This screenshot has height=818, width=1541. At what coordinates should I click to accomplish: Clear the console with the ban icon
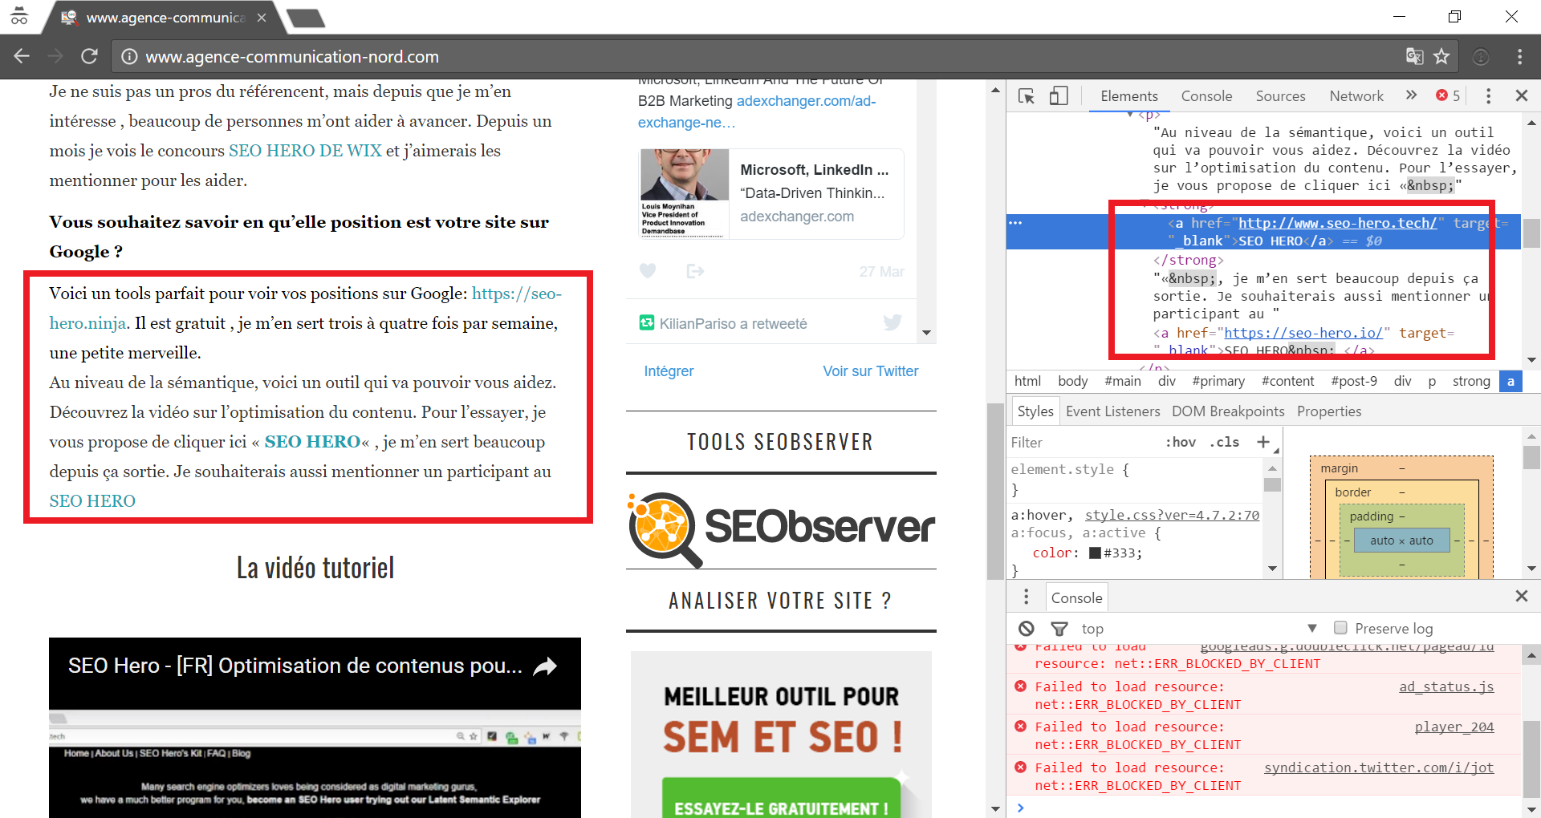(1027, 629)
